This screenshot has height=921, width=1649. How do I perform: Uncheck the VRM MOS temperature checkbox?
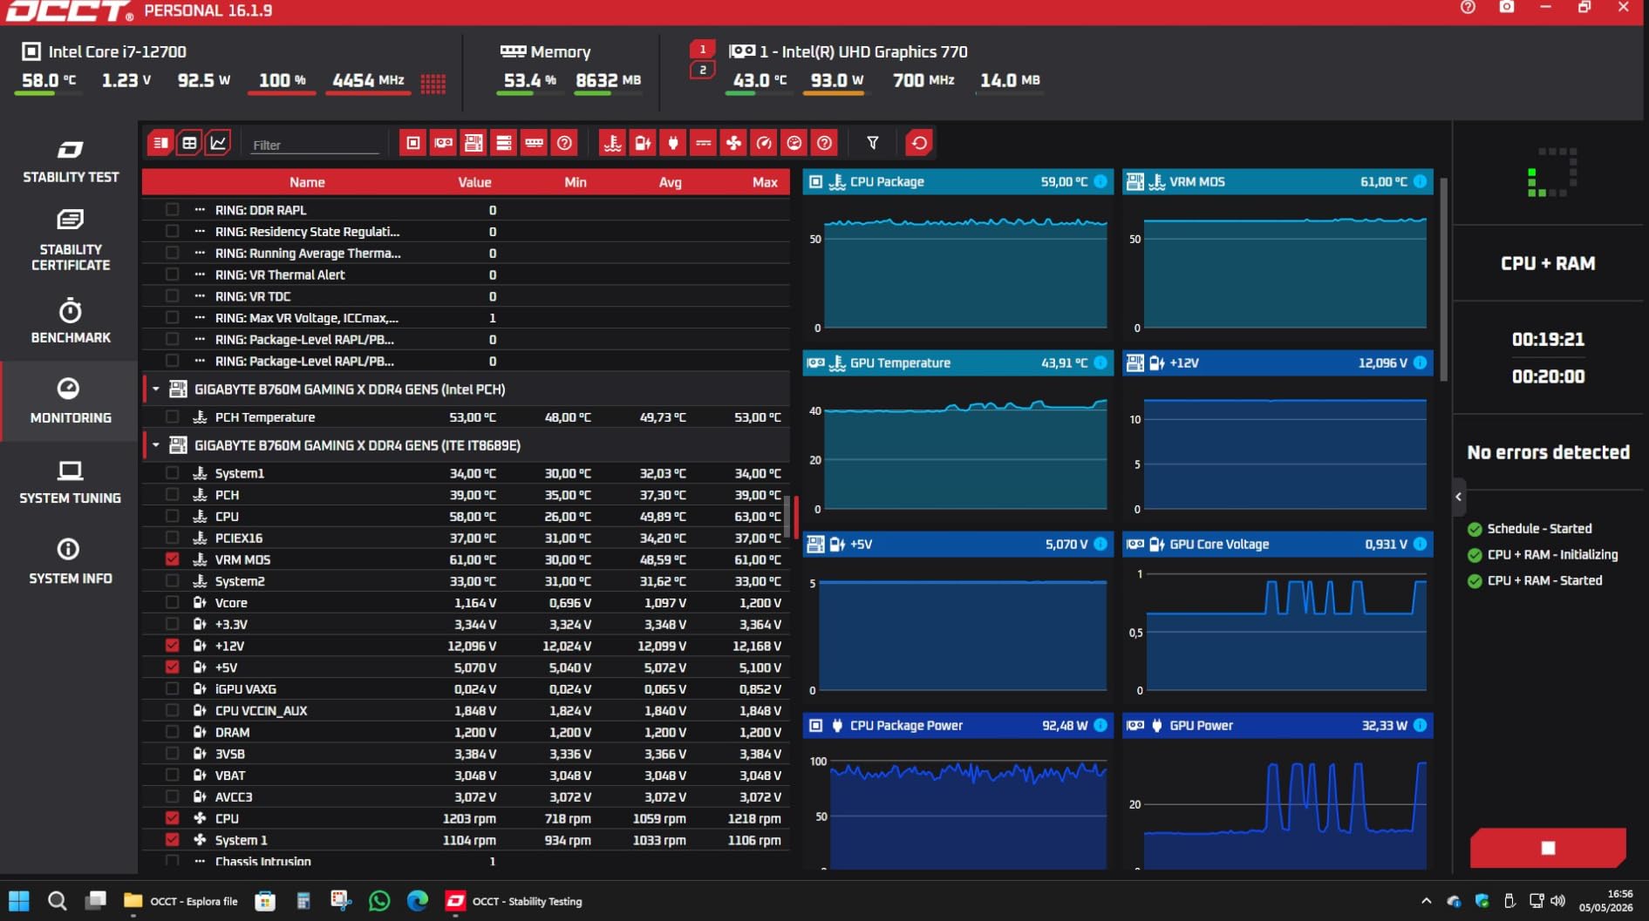point(172,559)
